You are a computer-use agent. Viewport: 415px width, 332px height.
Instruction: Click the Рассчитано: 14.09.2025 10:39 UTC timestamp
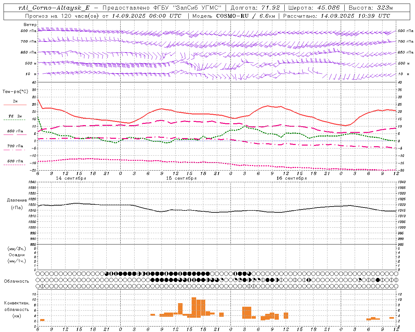[337, 16]
